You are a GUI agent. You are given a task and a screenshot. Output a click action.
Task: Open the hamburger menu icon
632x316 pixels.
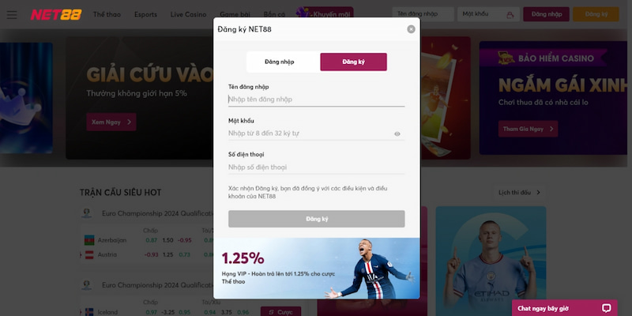click(x=12, y=15)
